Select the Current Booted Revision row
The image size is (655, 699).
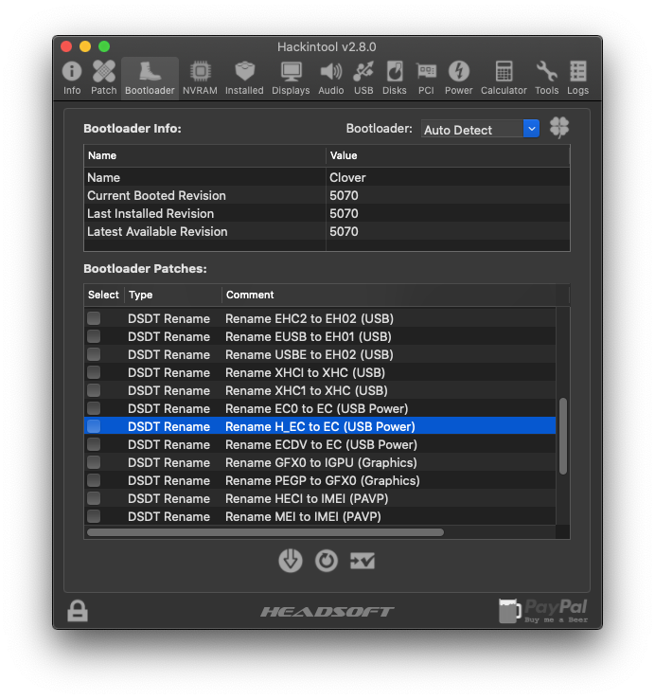(327, 195)
